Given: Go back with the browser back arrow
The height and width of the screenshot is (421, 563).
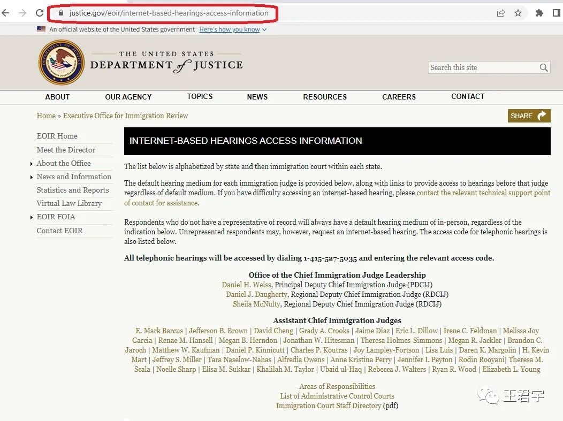Looking at the screenshot, I should tap(5, 13).
